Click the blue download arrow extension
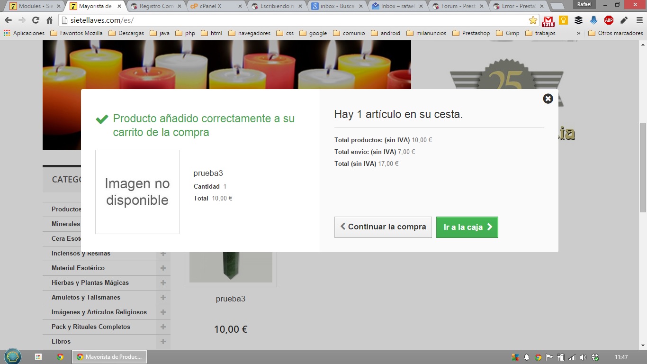 pos(593,20)
